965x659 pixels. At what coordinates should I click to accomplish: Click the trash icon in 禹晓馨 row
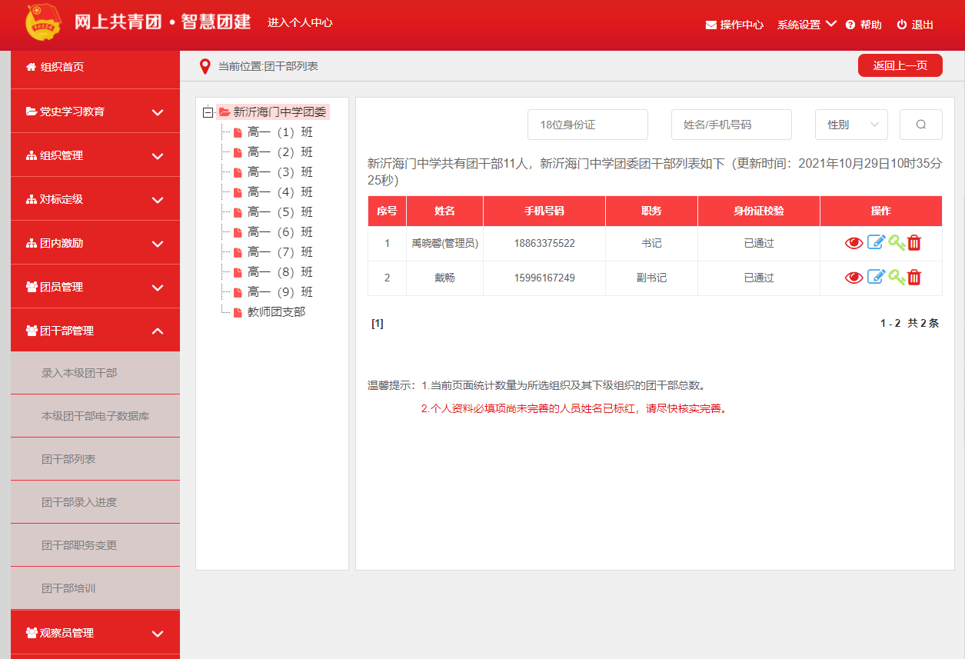[914, 243]
